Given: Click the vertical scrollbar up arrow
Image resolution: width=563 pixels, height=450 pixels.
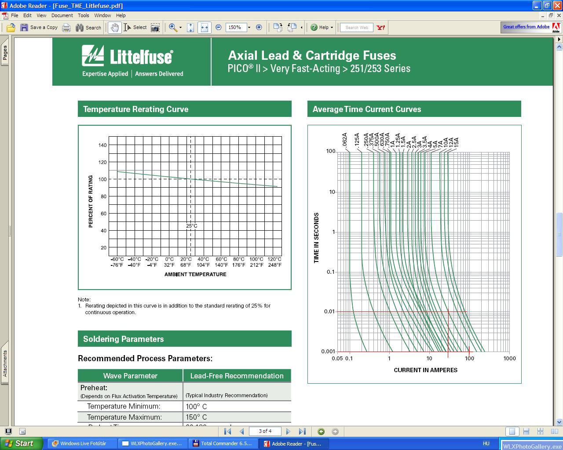Looking at the screenshot, I should [x=559, y=47].
